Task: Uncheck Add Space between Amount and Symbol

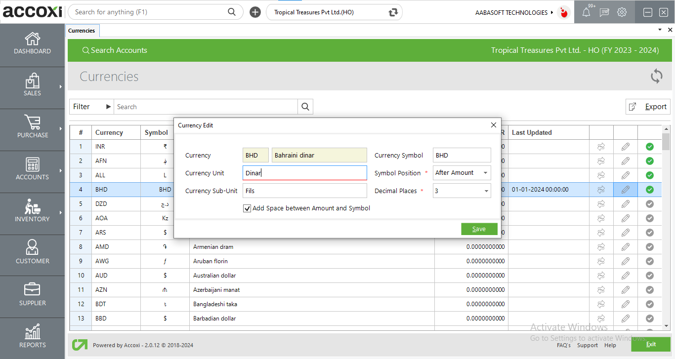Action: [247, 208]
